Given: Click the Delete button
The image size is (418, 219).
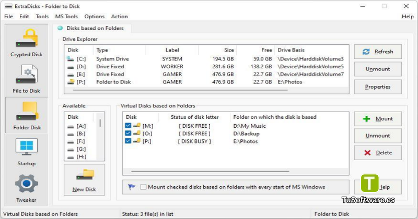Looking at the screenshot, I should pyautogui.click(x=378, y=153).
